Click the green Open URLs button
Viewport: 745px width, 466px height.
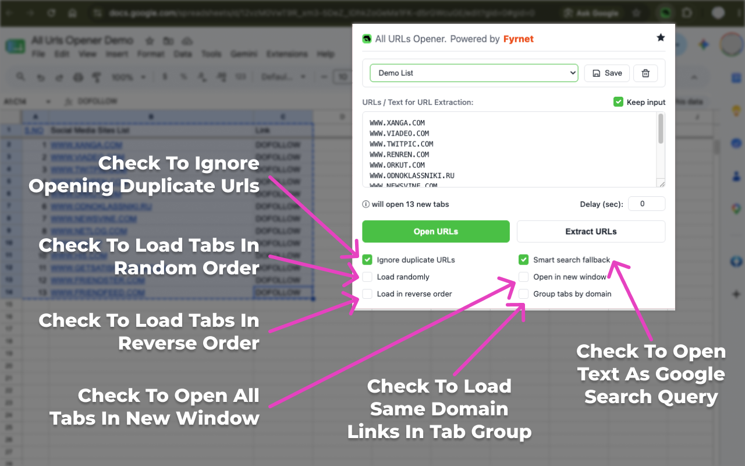[x=436, y=231]
